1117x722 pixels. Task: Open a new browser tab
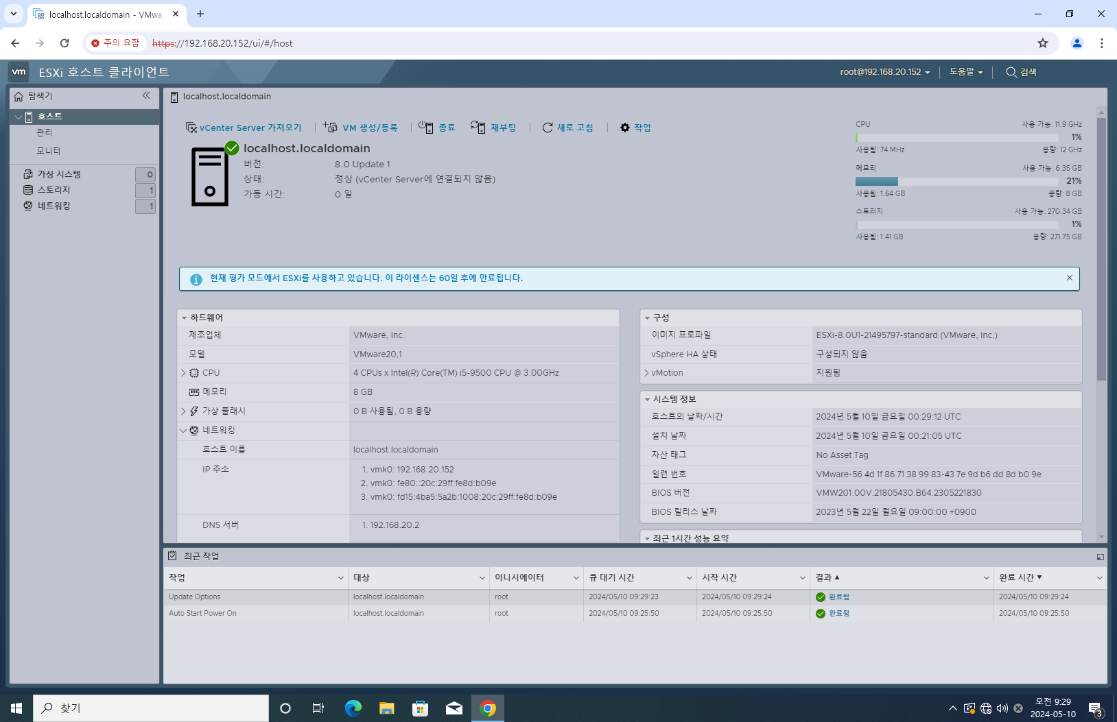tap(200, 14)
